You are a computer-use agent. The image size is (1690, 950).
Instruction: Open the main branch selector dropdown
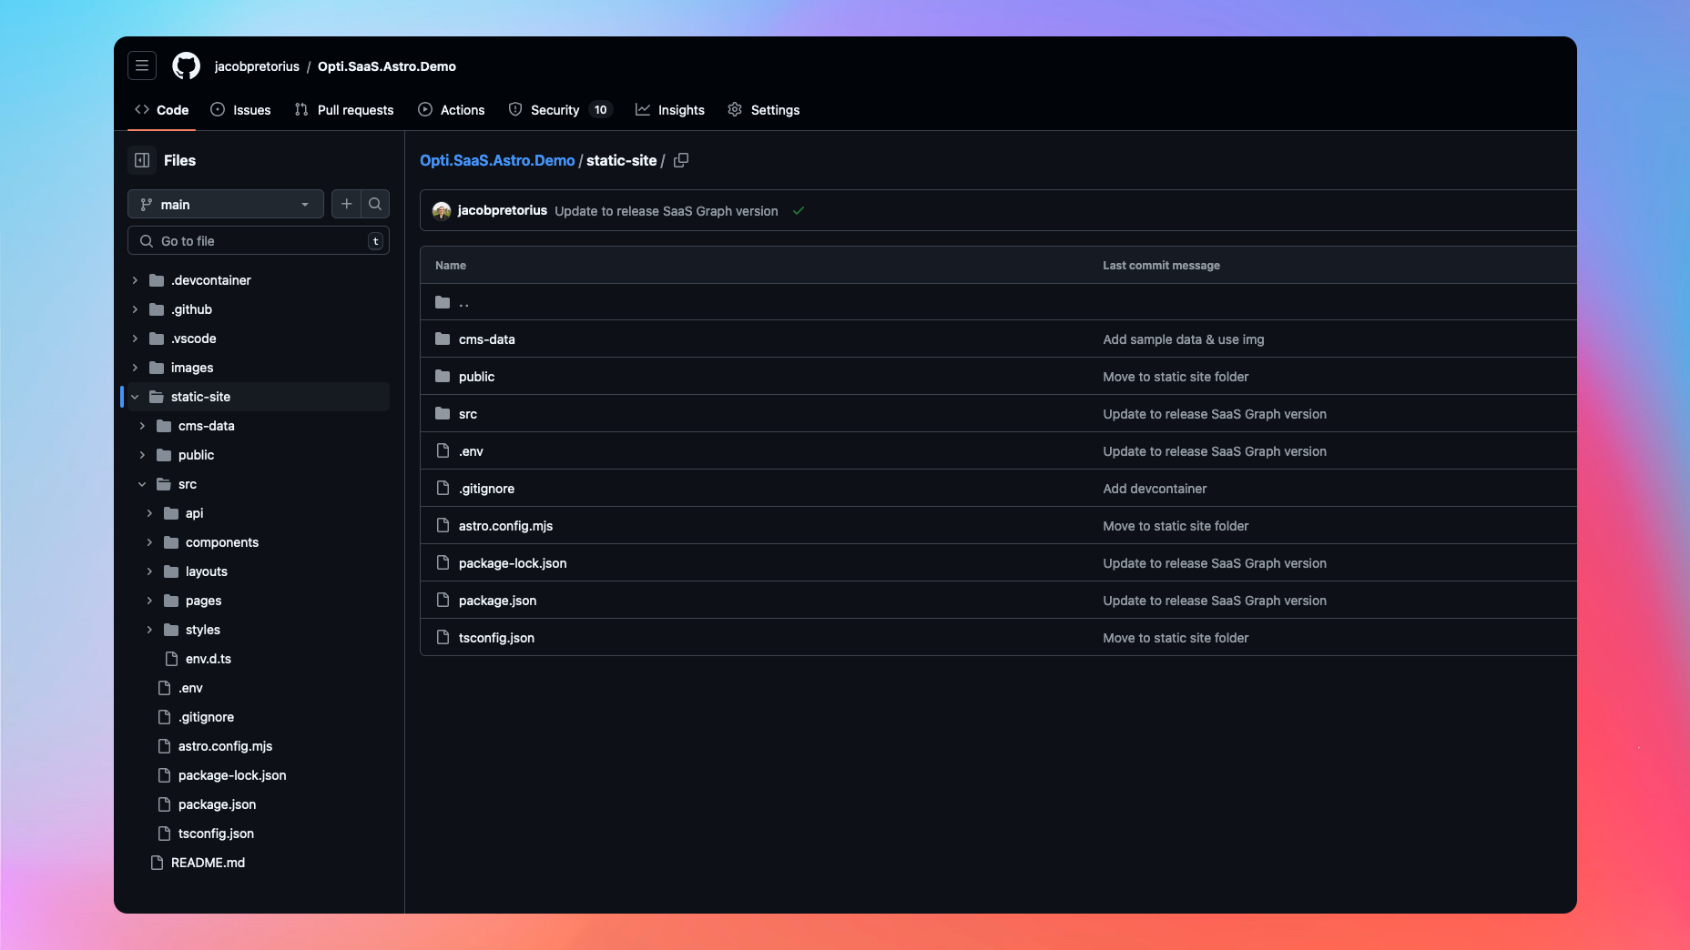coord(226,204)
